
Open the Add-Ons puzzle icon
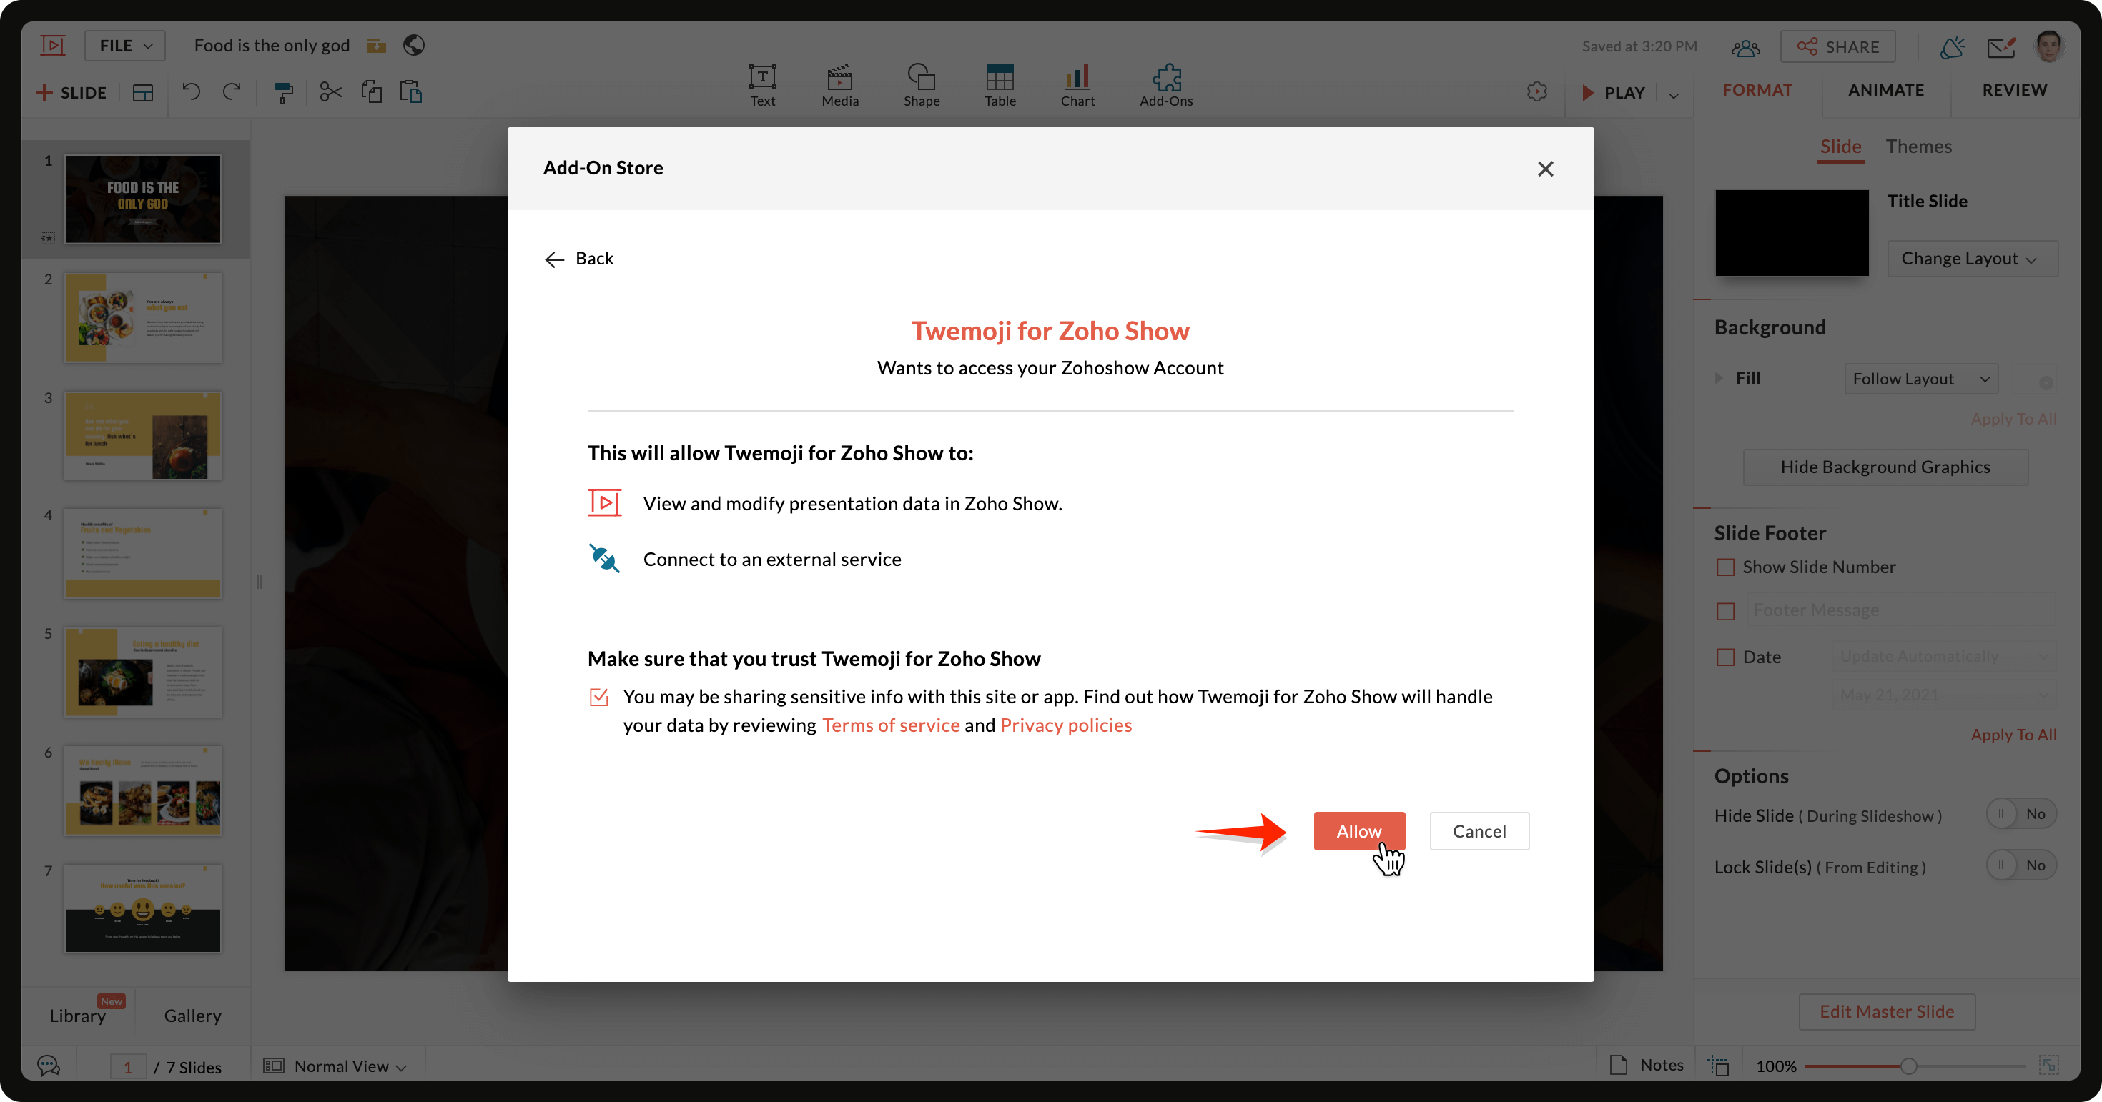click(x=1166, y=85)
